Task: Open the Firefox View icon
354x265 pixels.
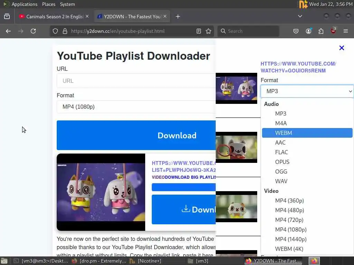Action: (7, 17)
